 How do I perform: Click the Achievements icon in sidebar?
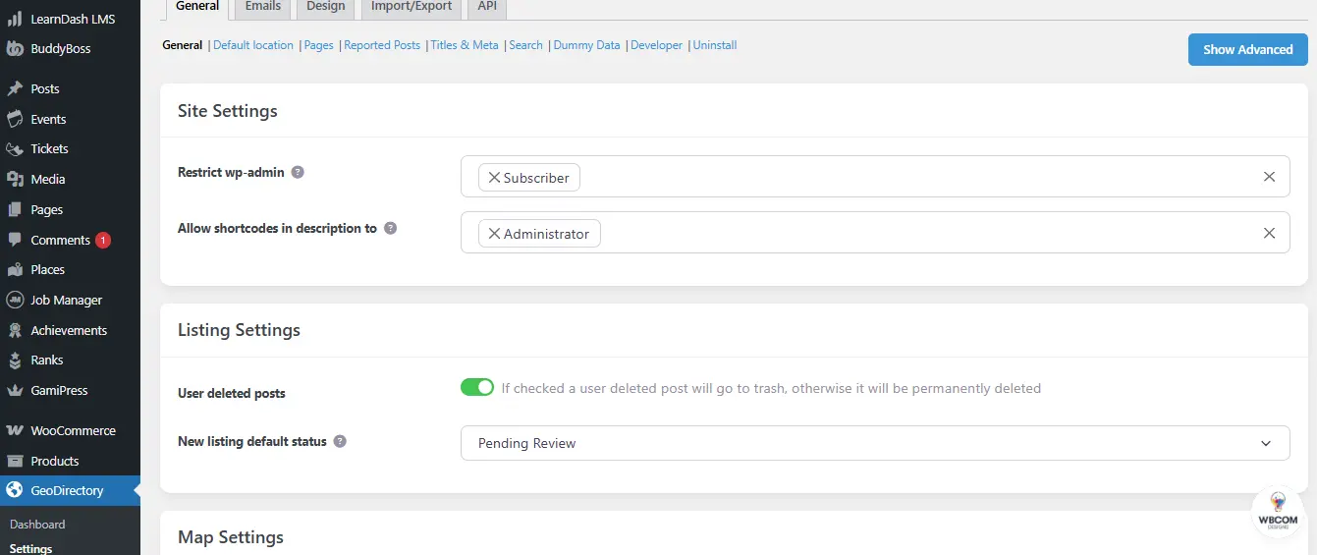tap(15, 330)
